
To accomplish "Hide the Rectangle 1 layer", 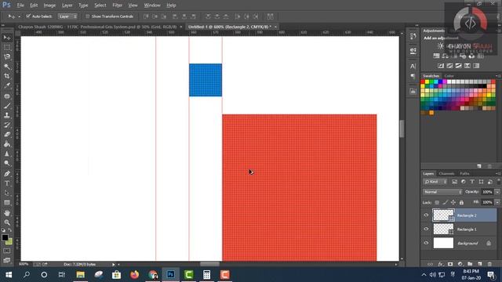I will point(426,229).
